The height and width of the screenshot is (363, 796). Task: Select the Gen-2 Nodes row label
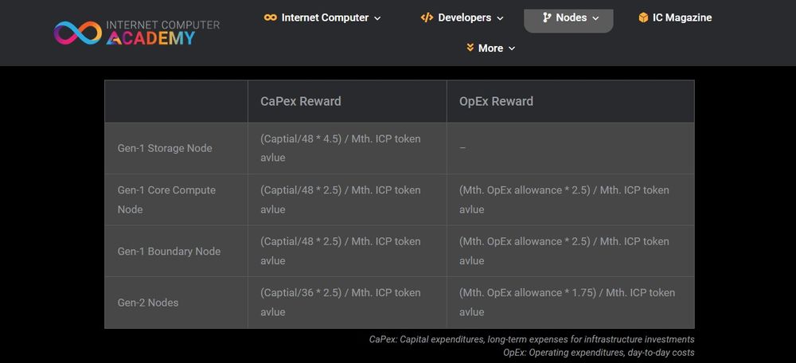coord(148,302)
